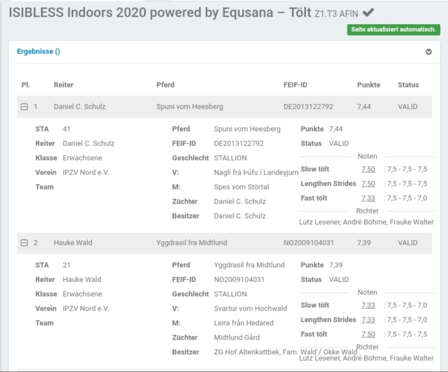Click the 'FEIF-ID' column header
The width and height of the screenshot is (448, 372).
tap(296, 85)
